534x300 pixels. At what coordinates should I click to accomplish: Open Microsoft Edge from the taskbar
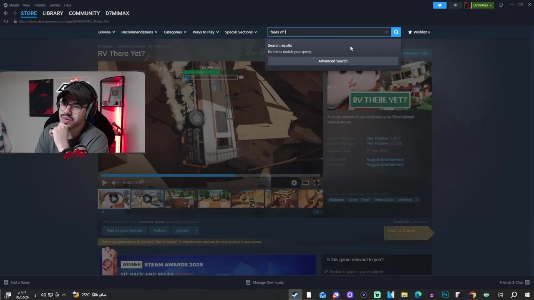[x=418, y=295]
